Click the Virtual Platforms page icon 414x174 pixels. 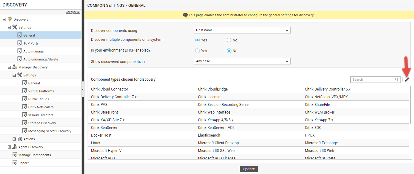(25, 91)
